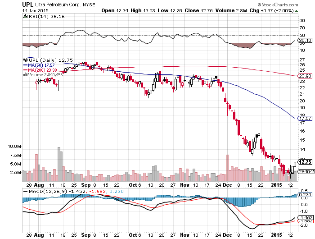This screenshot has width=315, height=239.
Task: Click the 90 level on RSI axis
Action: tap(302, 21)
